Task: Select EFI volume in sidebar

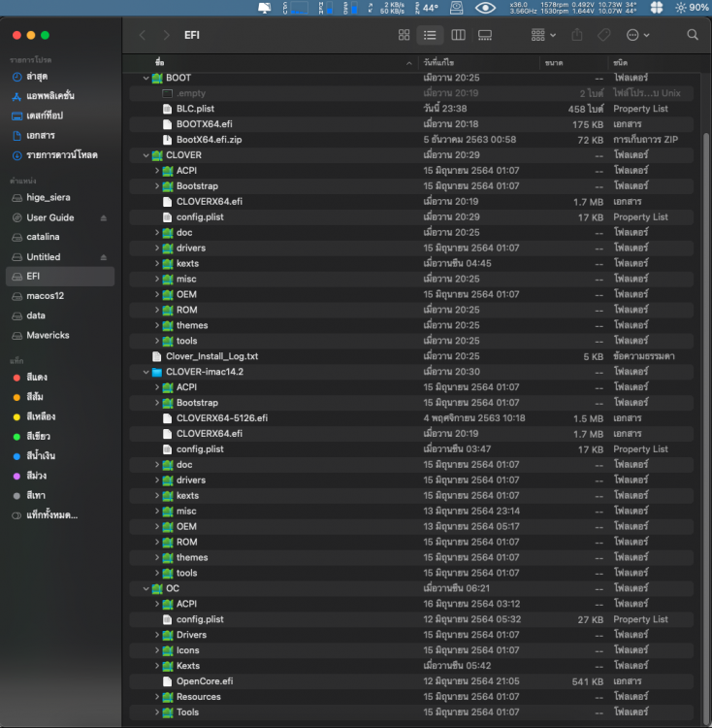Action: pyautogui.click(x=60, y=277)
